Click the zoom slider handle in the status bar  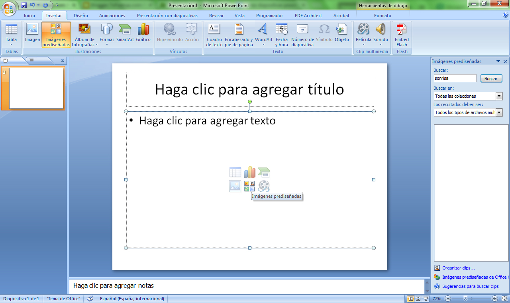click(x=465, y=299)
